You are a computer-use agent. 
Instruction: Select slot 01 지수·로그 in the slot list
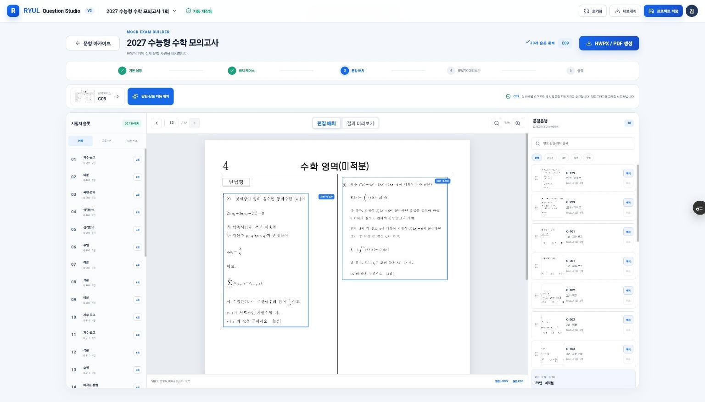point(106,160)
